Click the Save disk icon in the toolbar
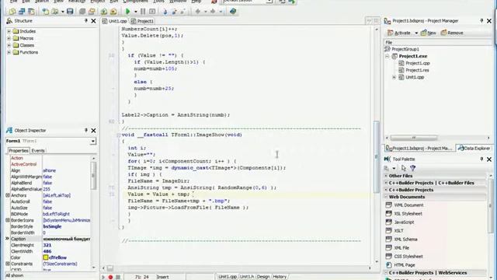Screen dimensions: 497x280 70,12
